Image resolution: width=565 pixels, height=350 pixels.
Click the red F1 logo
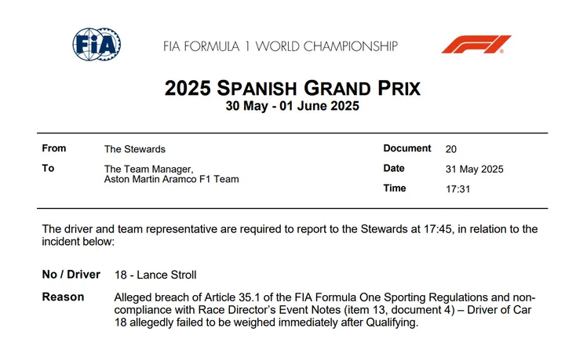click(476, 45)
